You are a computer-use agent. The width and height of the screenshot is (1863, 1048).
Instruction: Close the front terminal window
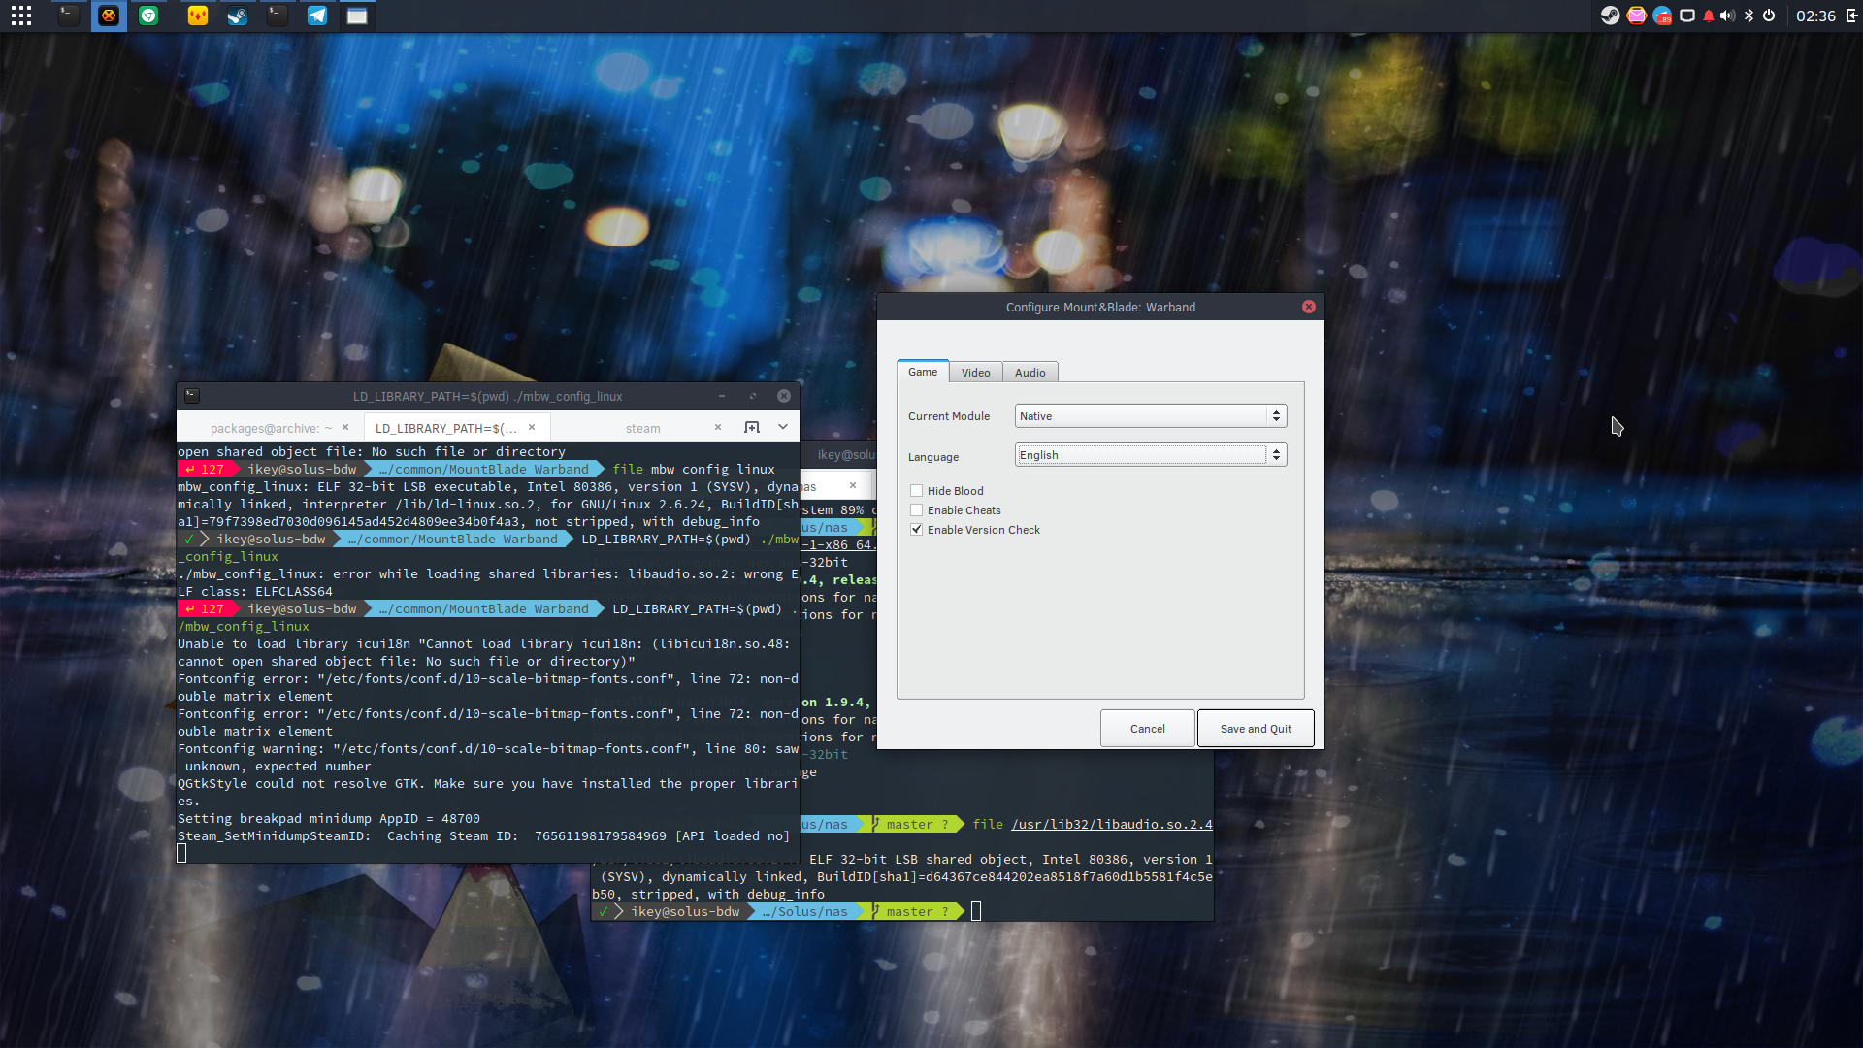point(784,396)
